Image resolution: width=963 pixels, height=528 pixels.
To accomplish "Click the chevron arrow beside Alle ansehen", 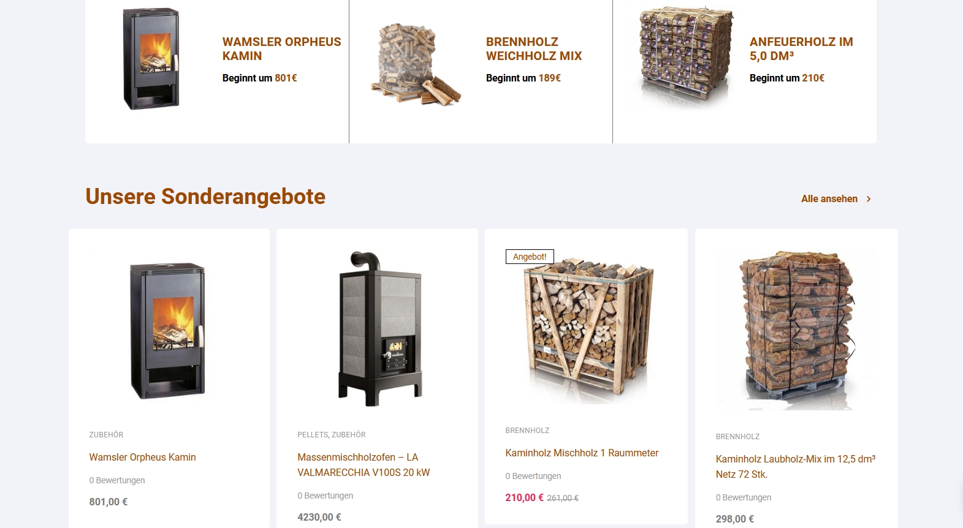I will tap(868, 199).
